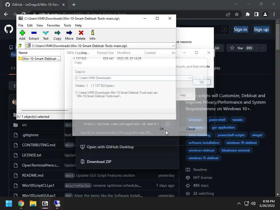Click Chrome back navigation arrow
This screenshot has height=210, width=280.
pyautogui.click(x=6, y=14)
